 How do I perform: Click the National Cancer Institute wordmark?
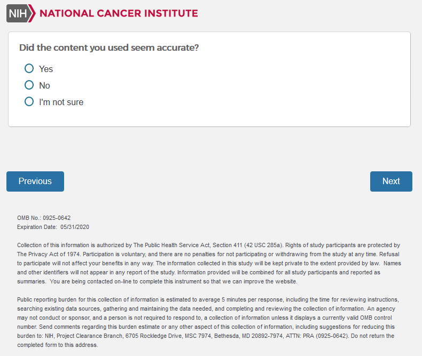[119, 13]
